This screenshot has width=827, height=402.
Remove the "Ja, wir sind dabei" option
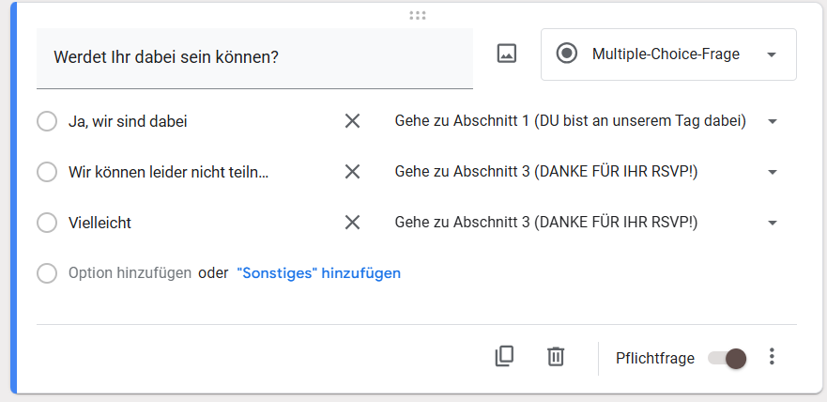[x=352, y=121]
